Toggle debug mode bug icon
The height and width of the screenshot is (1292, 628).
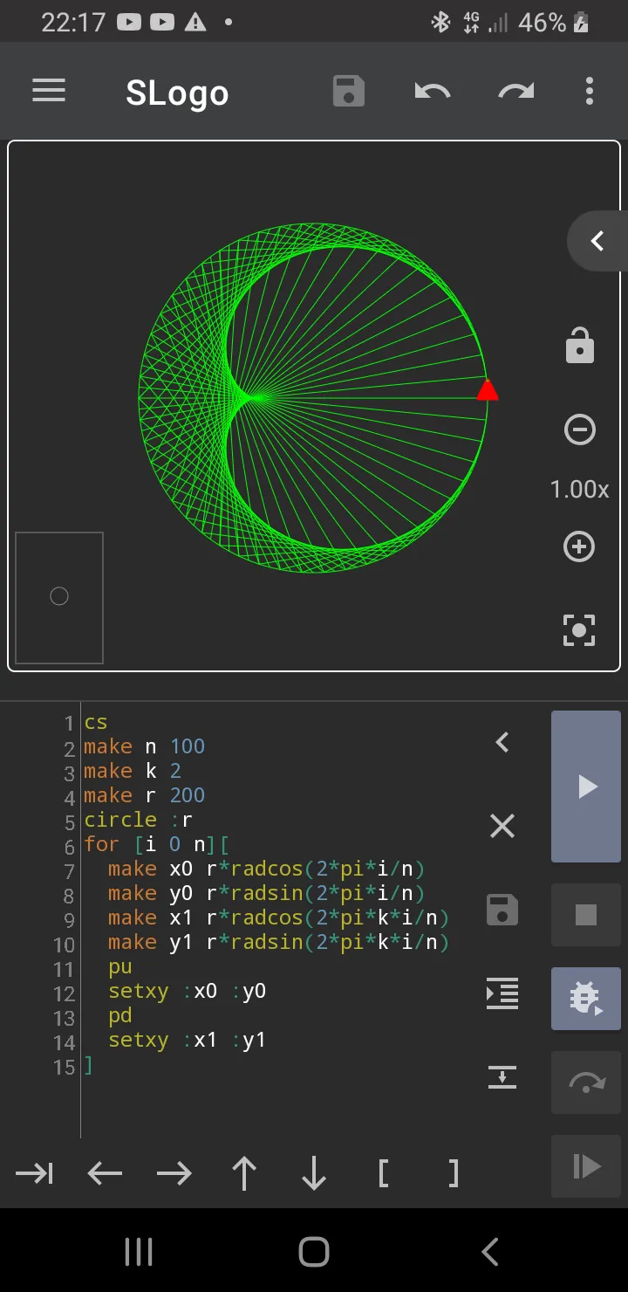pos(586,998)
